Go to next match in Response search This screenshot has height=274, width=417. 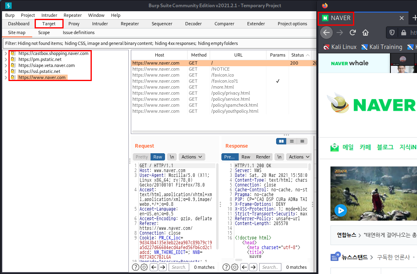click(x=253, y=267)
